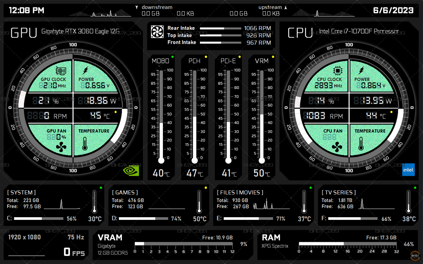Click the yellow dot beside CPU 44 °C

point(392,112)
